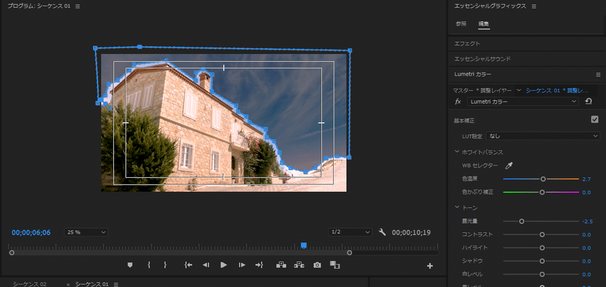This screenshot has height=287, width=606.
Task: Click the right zoom scrollbar handle
Action: coord(349,253)
